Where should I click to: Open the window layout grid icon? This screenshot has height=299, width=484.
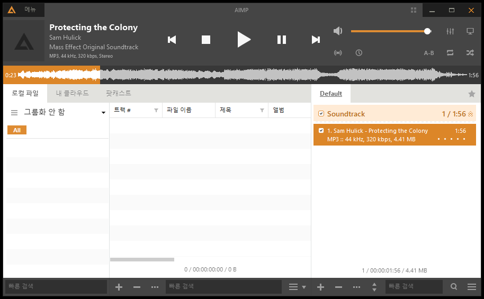(414, 10)
